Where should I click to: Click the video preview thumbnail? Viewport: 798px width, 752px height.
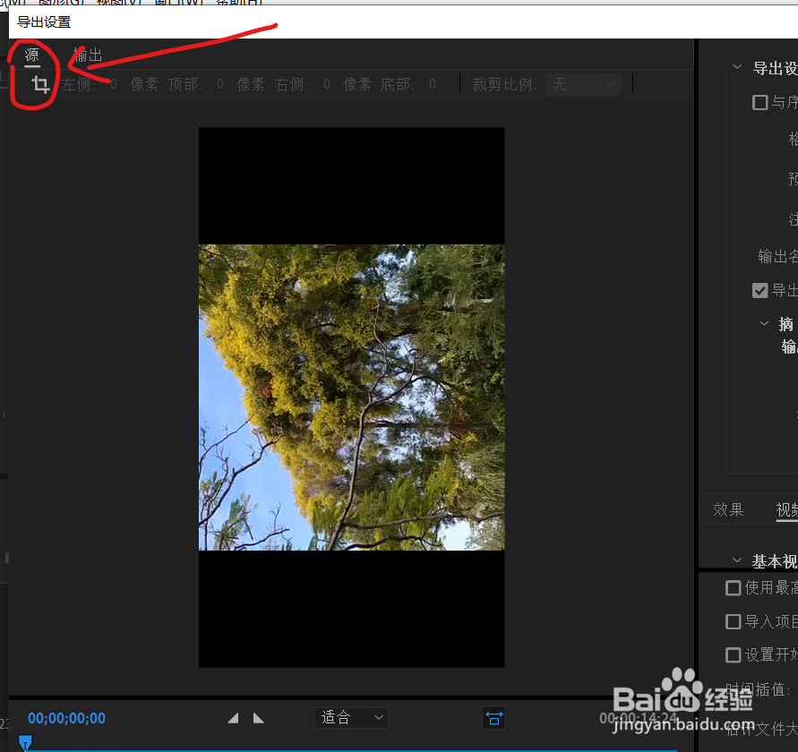pyautogui.click(x=352, y=397)
